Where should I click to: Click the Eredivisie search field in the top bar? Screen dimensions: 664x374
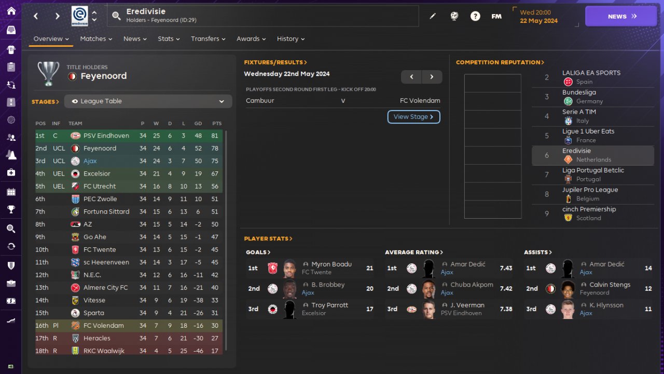[263, 16]
